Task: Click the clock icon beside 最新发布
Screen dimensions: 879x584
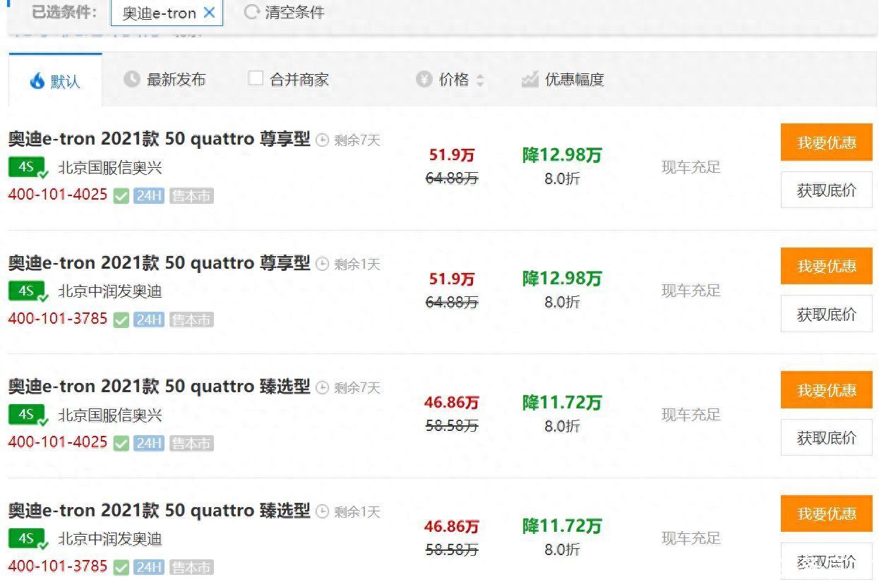Action: coord(132,80)
